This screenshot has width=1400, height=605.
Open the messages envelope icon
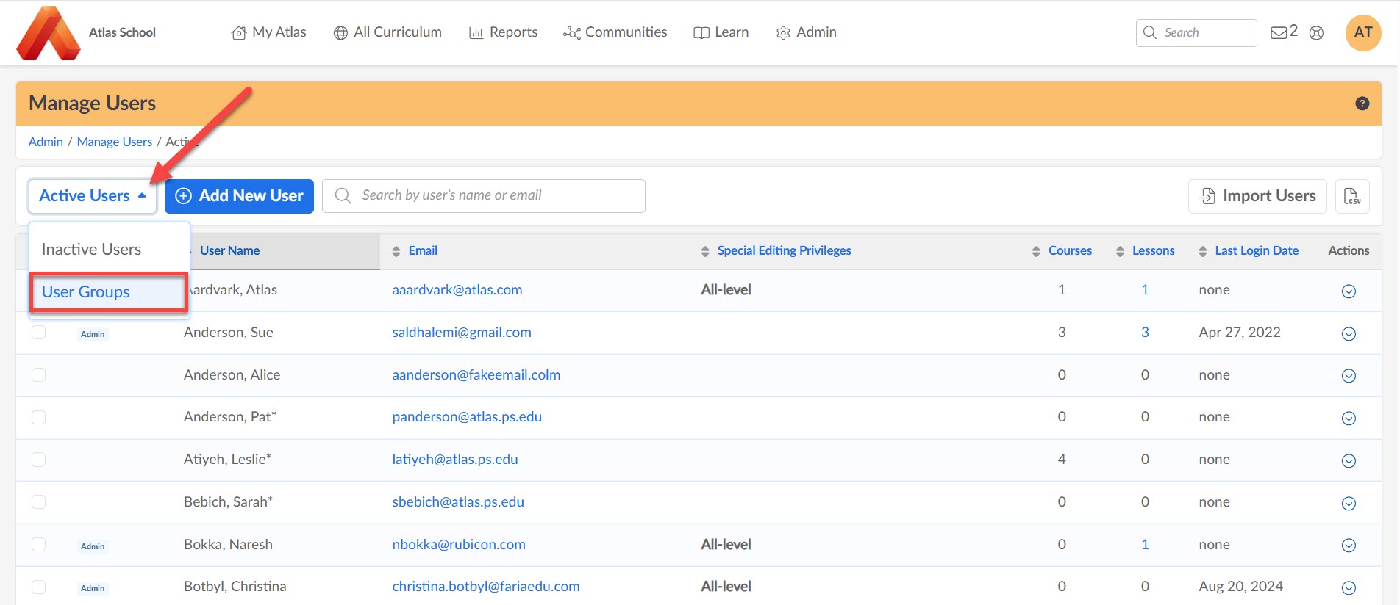pos(1279,32)
